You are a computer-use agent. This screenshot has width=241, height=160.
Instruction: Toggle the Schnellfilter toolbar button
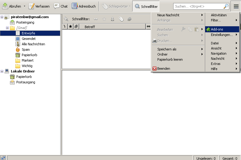[x=146, y=6]
